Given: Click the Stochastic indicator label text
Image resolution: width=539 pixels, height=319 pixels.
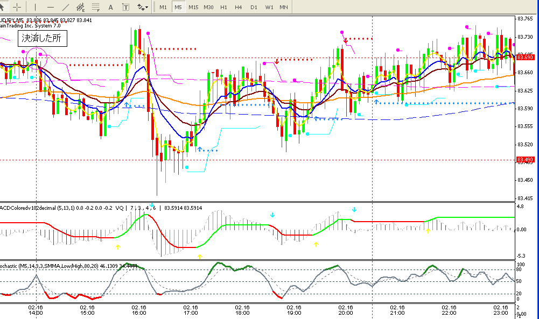Looking at the screenshot, I should tap(69, 266).
